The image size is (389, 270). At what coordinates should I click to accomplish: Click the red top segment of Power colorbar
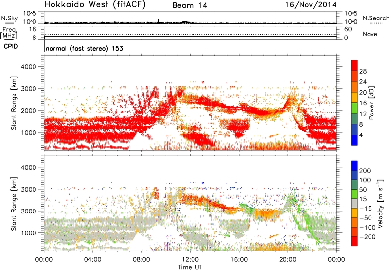click(x=354, y=65)
